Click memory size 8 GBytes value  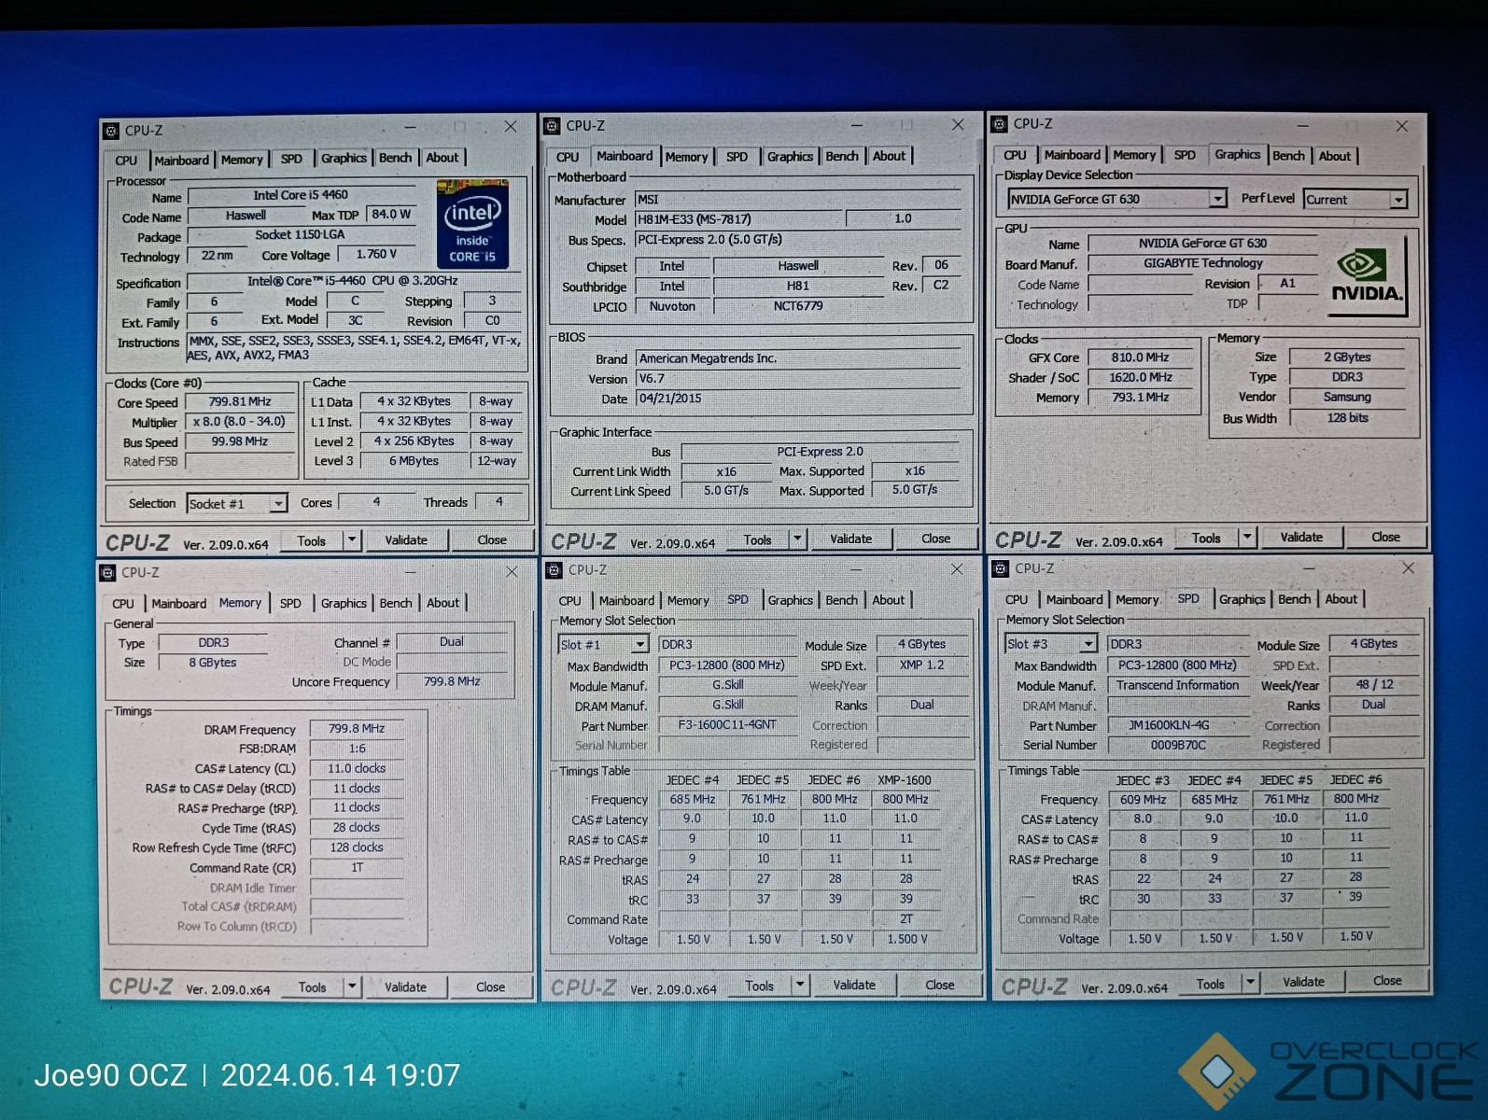coord(213,663)
